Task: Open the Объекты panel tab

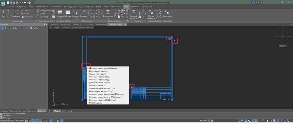Action: click(13, 111)
